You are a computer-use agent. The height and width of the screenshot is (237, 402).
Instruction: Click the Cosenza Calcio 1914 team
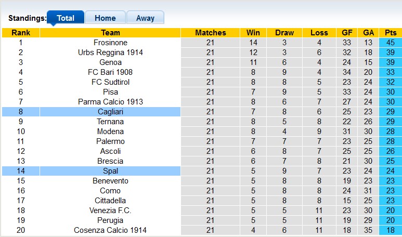pyautogui.click(x=110, y=230)
